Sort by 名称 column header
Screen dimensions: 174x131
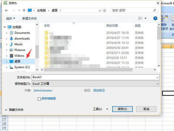tap(47, 26)
